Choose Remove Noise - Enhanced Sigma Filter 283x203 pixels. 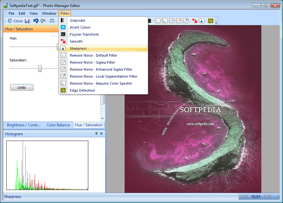103,70
